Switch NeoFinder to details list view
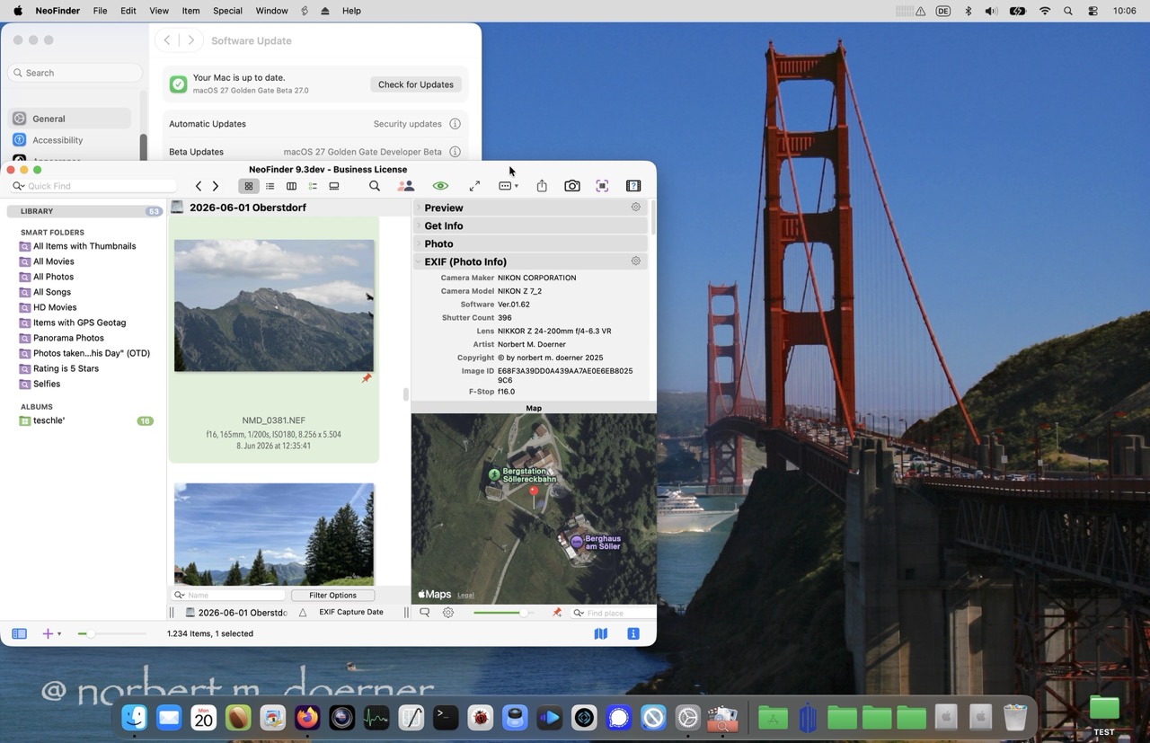Image resolution: width=1150 pixels, height=743 pixels. coord(313,186)
